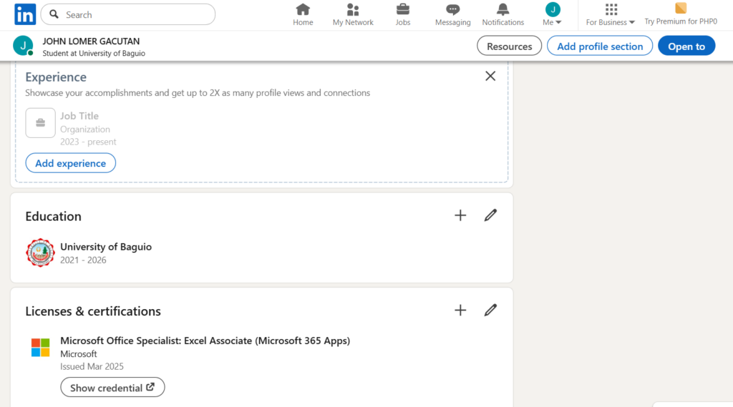Click the LinkedIn logo icon
733x407 pixels.
[x=25, y=14]
